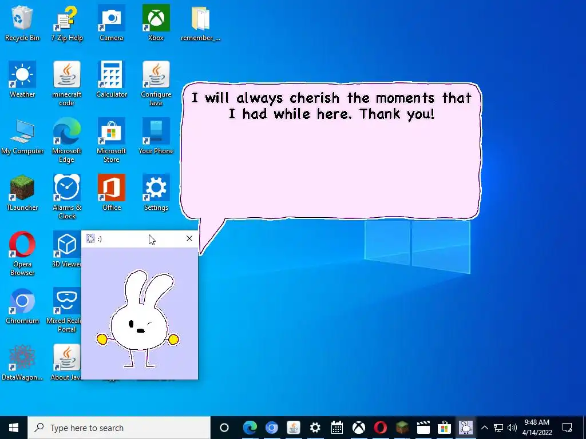This screenshot has width=586, height=439.
Task: Open the 3D Viewer shortcut
Action: tap(66, 249)
